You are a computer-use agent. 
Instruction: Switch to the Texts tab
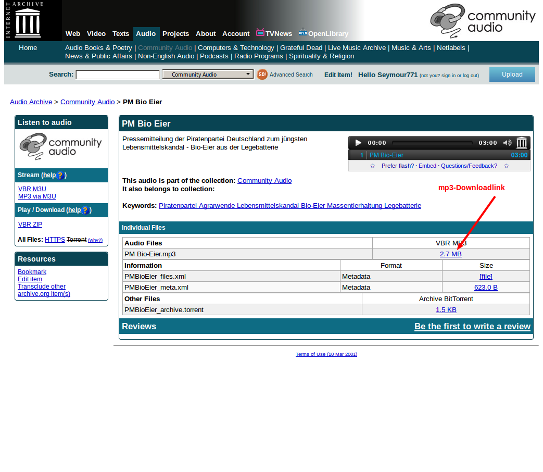(x=121, y=34)
